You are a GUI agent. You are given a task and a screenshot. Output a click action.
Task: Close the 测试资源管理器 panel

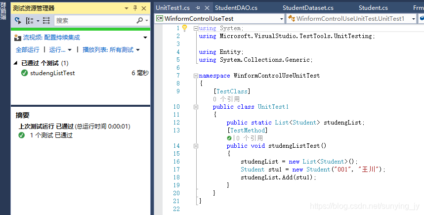pyautogui.click(x=144, y=8)
